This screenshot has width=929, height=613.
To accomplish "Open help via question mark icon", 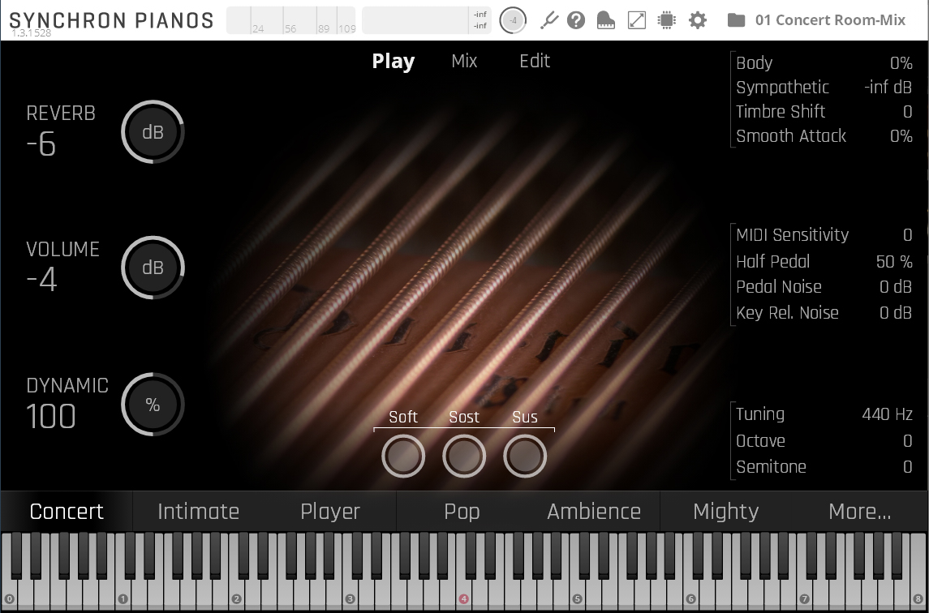I will (x=576, y=20).
